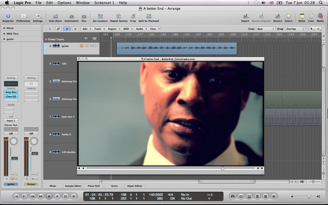Open Preferences from the toolbar
This screenshot has height=205, width=328.
click(23, 18)
